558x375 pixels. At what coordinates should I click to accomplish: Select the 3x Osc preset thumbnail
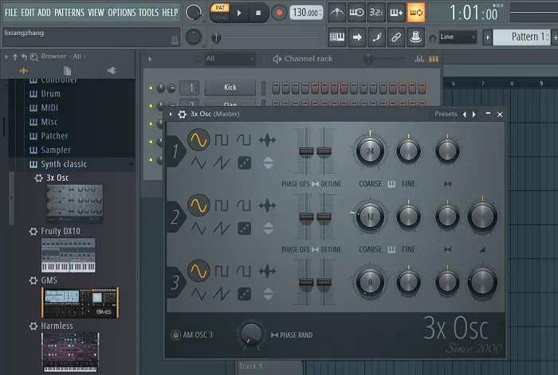[75, 204]
